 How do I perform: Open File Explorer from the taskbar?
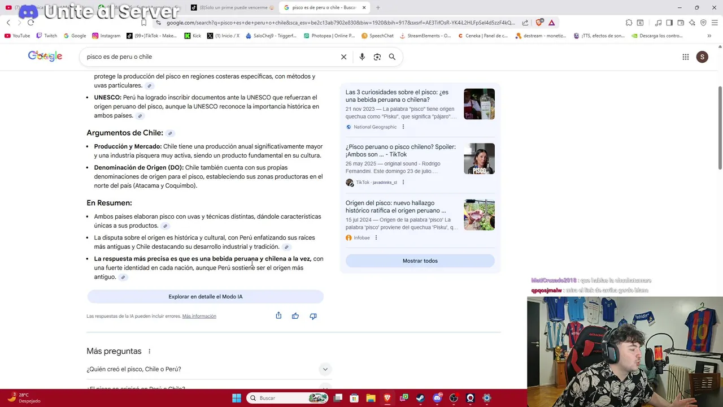point(371,398)
